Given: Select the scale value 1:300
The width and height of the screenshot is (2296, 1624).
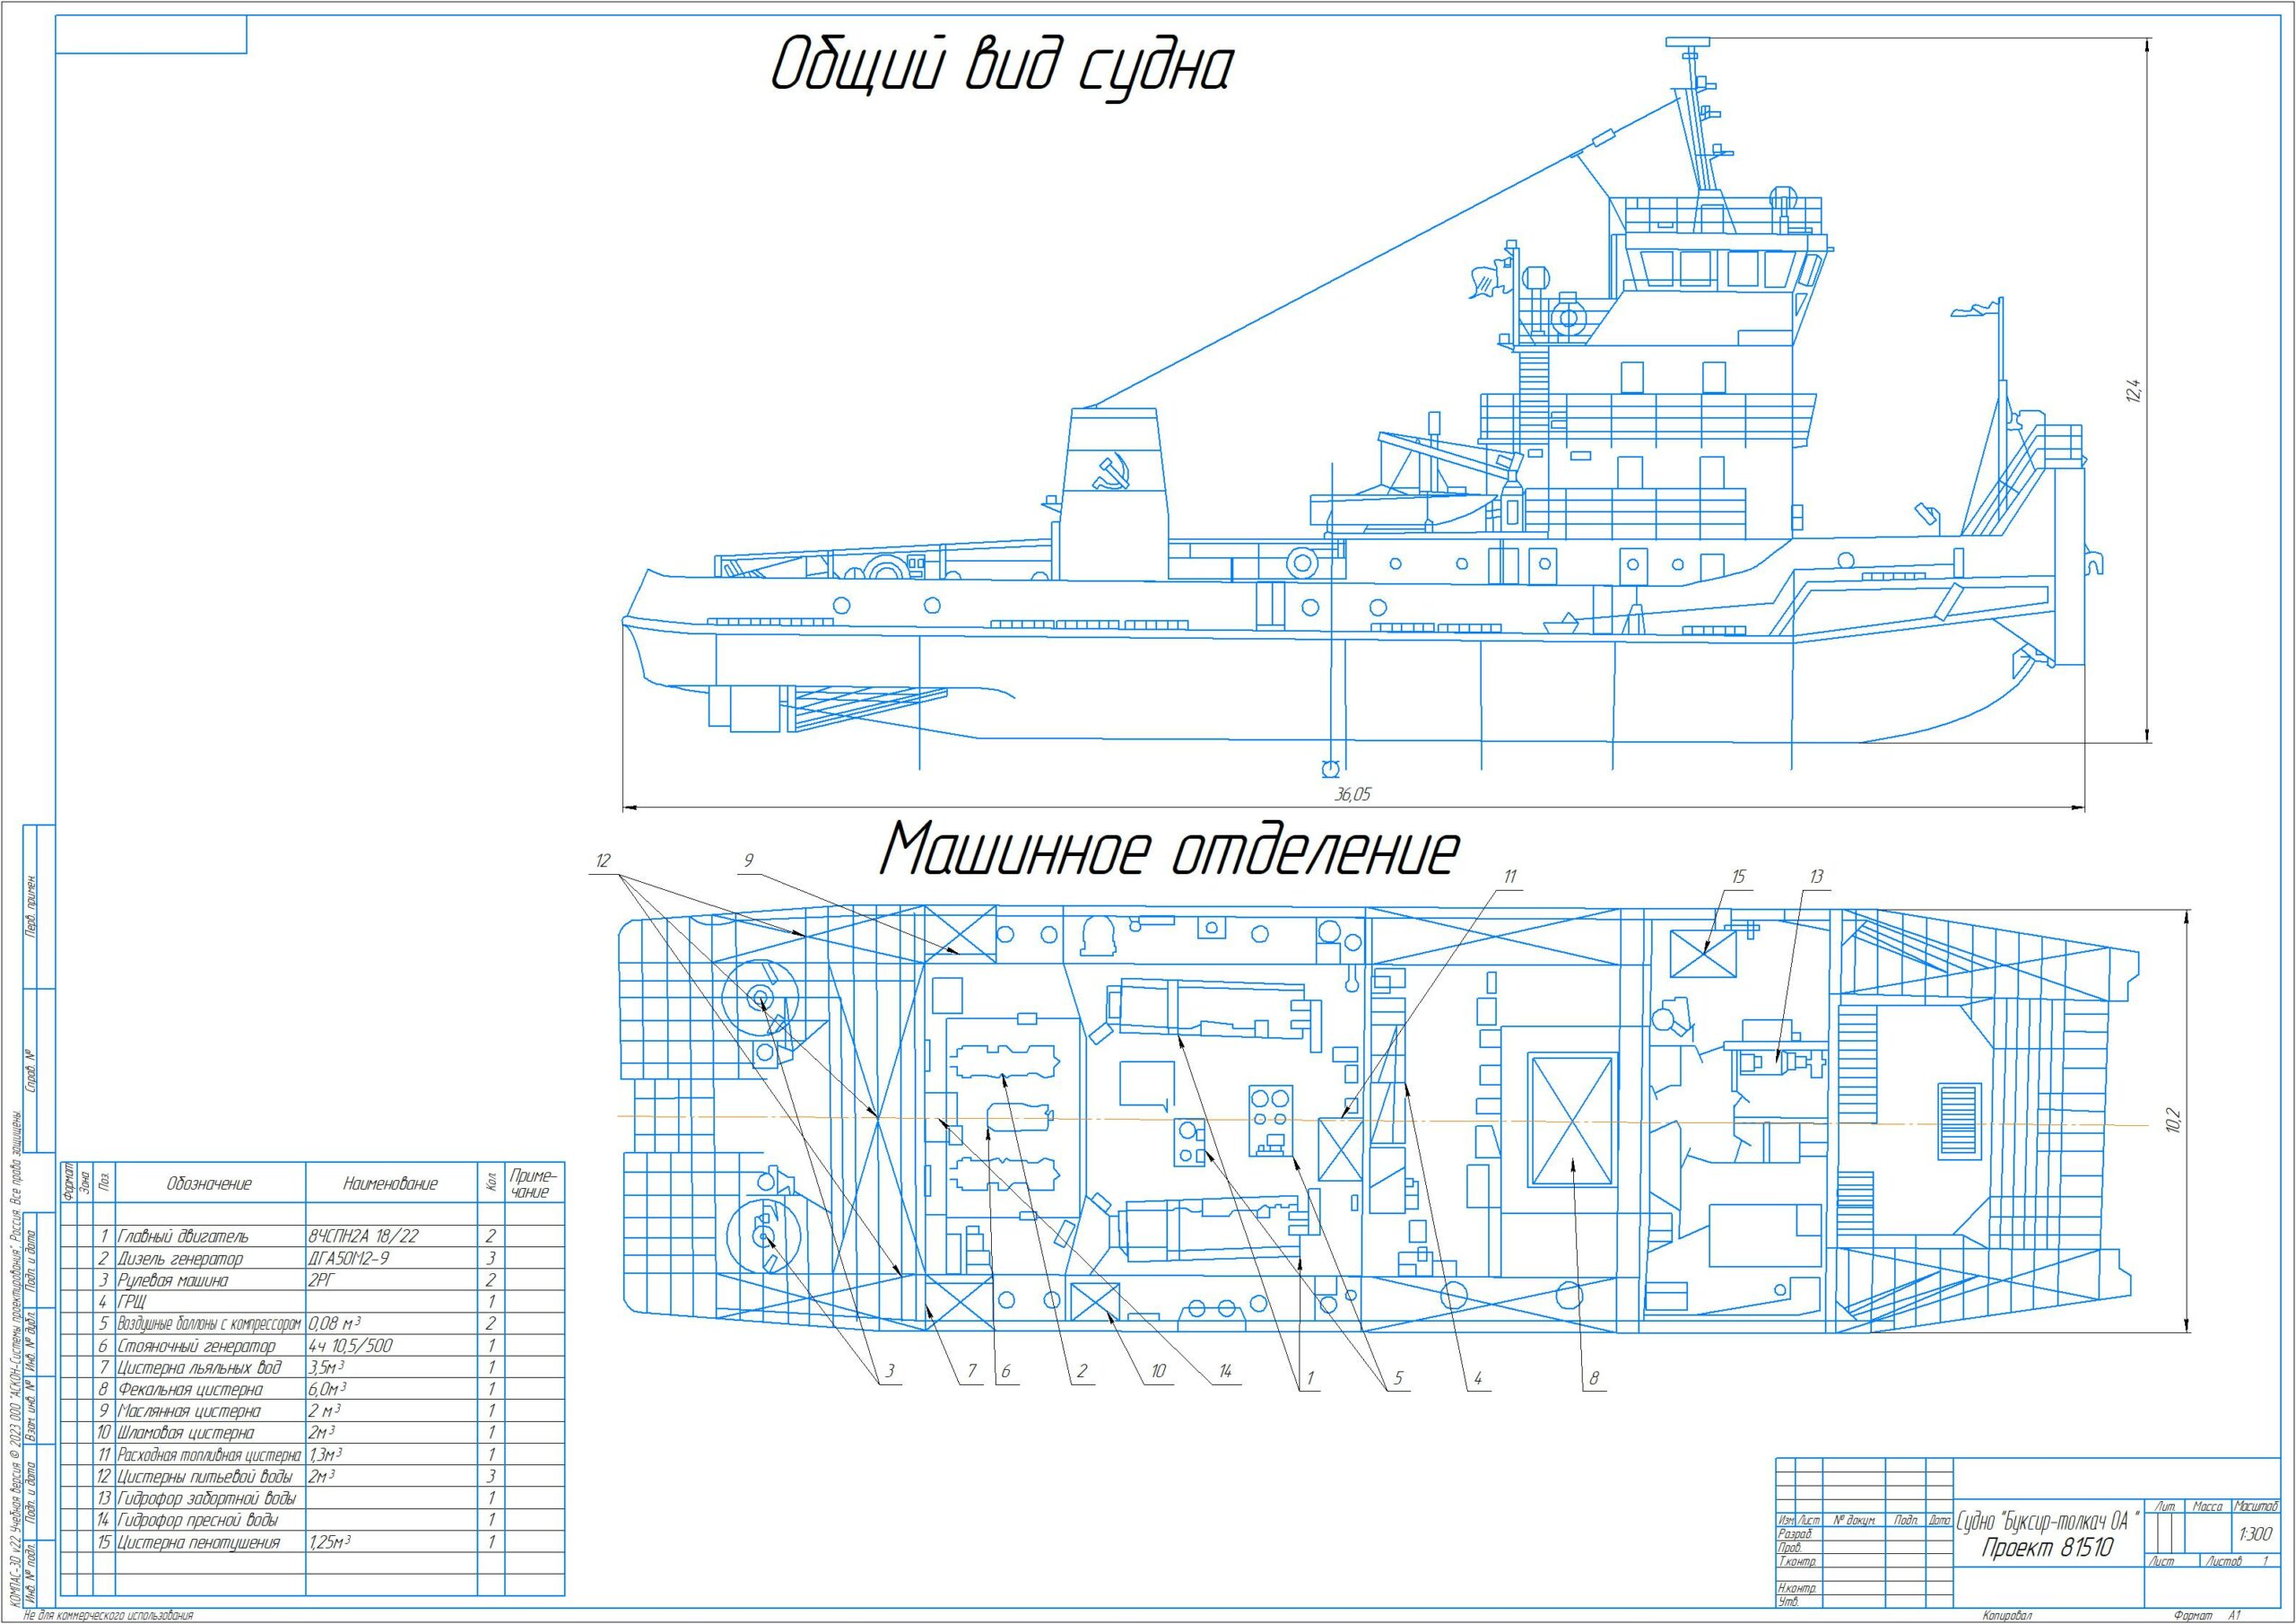Looking at the screenshot, I should pos(2256,1534).
